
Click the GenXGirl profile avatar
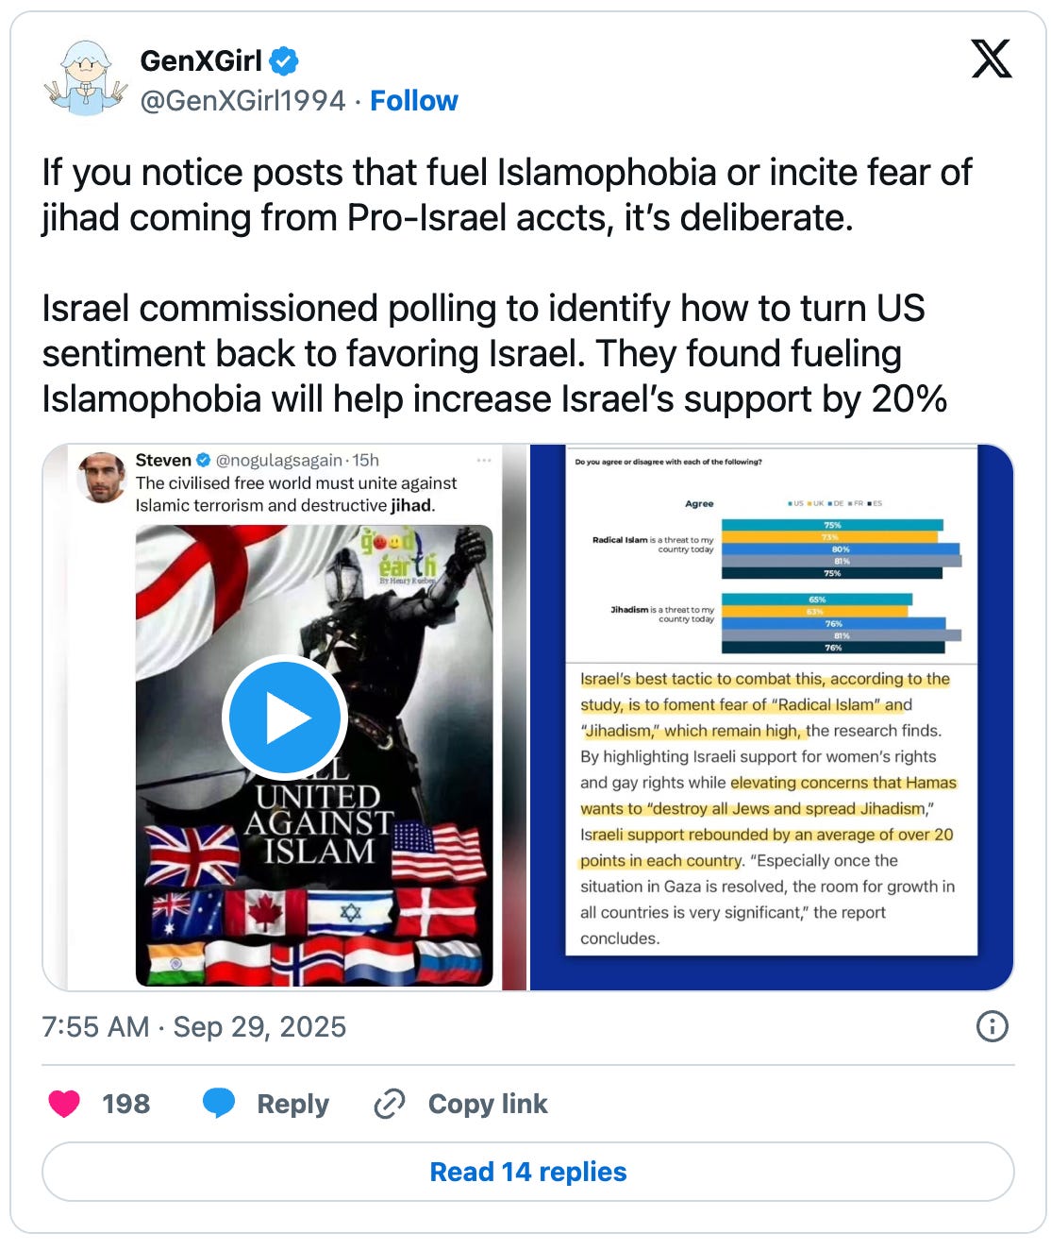(x=86, y=78)
